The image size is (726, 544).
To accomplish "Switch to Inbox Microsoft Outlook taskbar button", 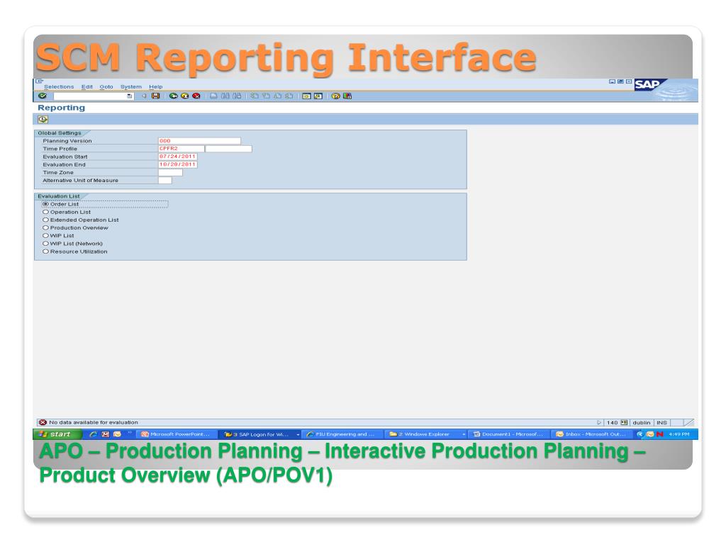I will coord(592,434).
